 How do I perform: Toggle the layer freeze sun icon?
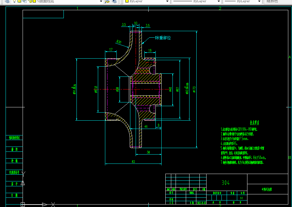point(20,1)
